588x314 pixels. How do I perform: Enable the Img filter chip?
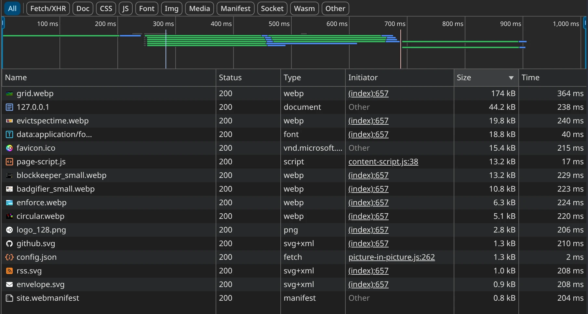tap(171, 8)
